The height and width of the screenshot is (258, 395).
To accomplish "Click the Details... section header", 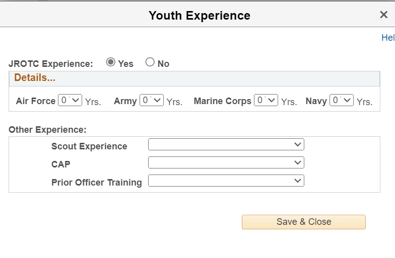I will [35, 78].
